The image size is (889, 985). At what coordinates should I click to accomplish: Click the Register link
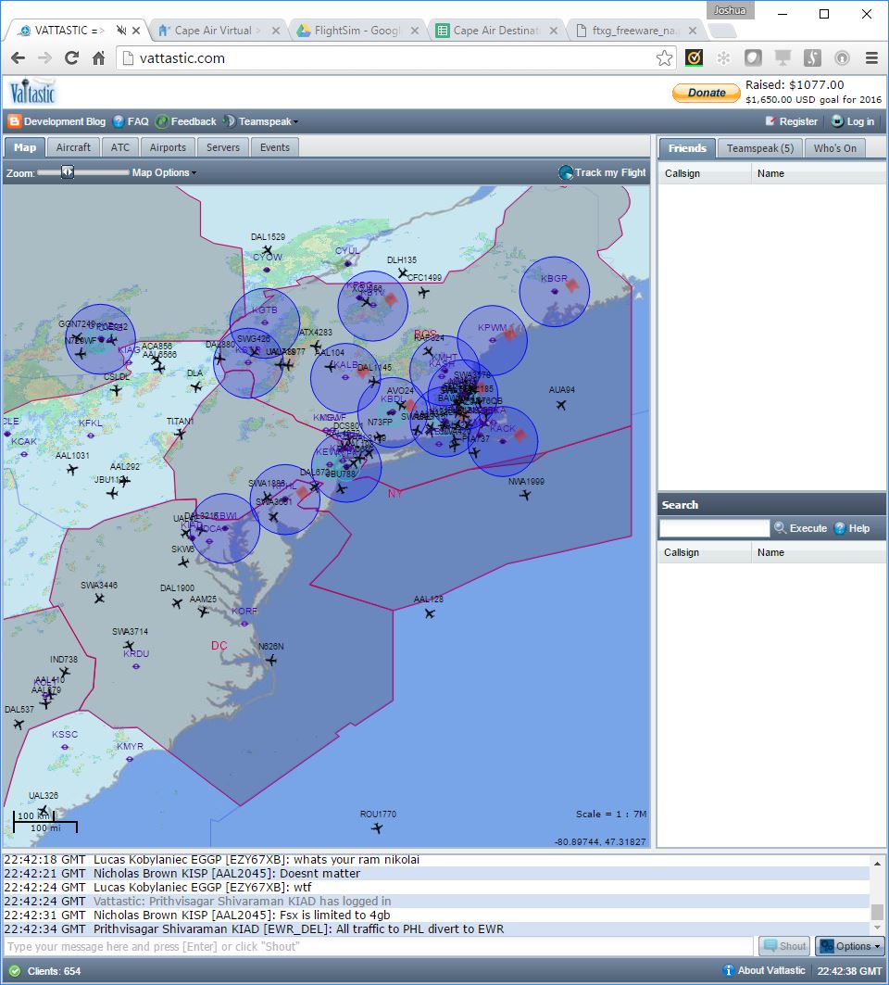click(791, 122)
